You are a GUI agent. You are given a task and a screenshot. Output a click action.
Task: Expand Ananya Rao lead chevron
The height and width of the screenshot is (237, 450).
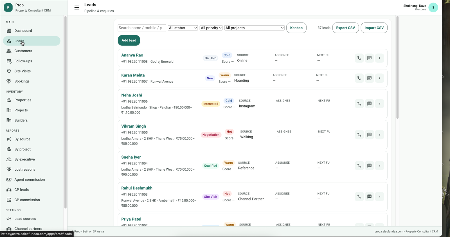coord(379,58)
